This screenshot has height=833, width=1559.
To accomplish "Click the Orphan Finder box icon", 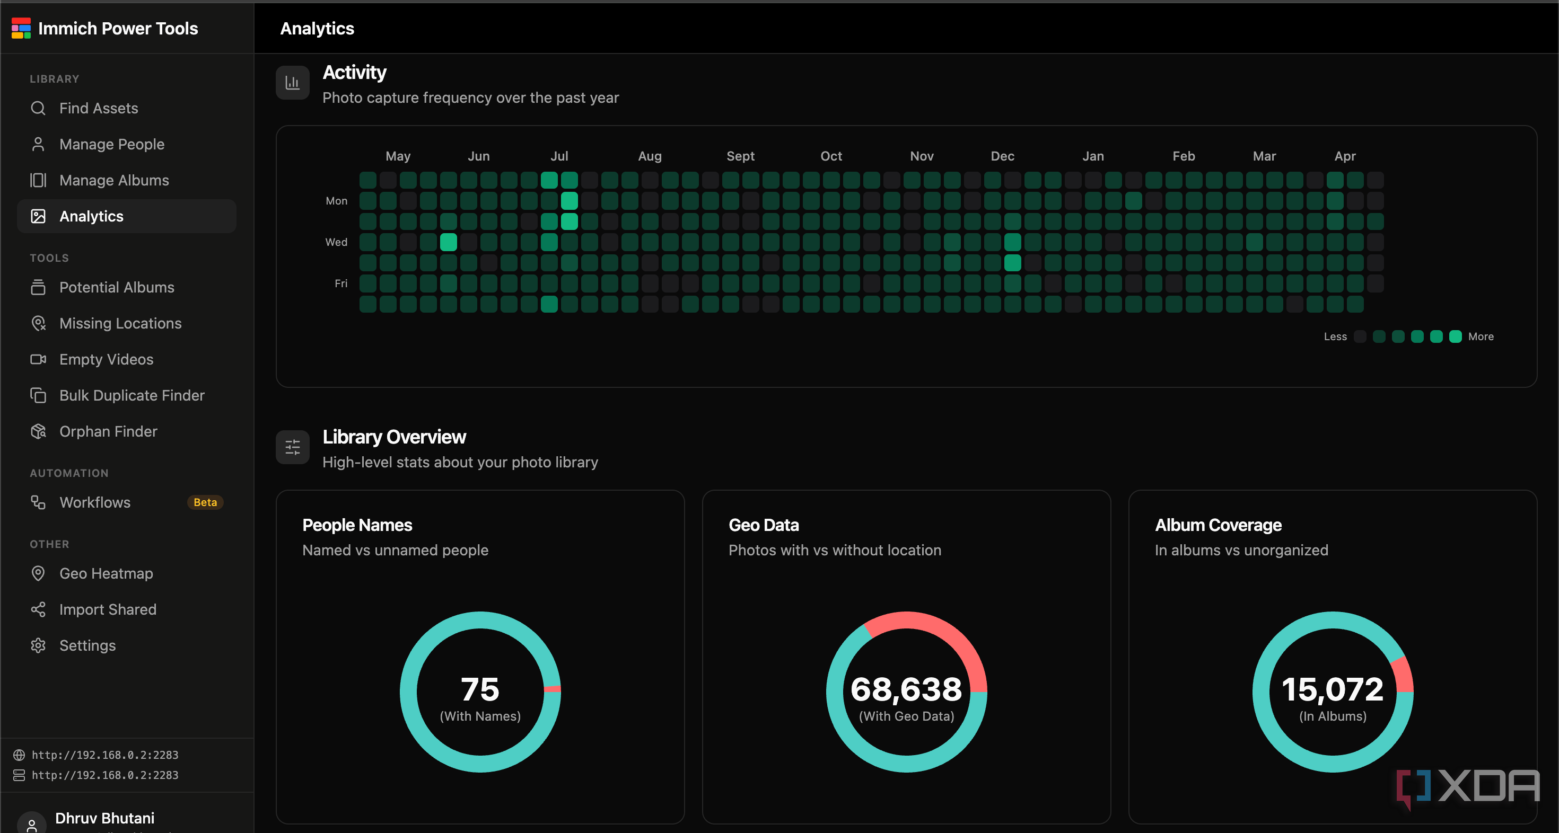I will pos(38,431).
